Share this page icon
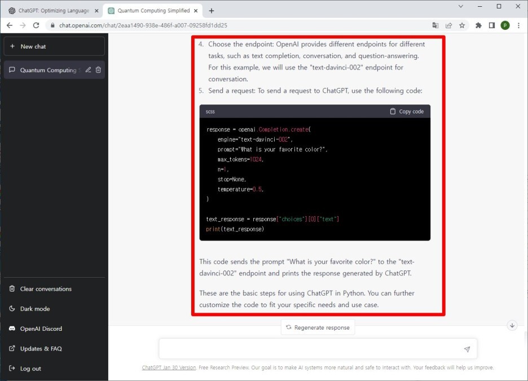 (x=448, y=25)
